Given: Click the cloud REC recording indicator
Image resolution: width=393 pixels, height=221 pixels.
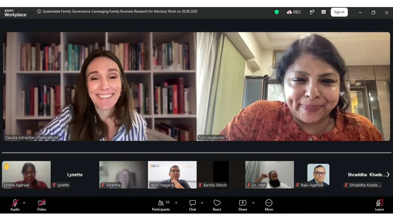Looking at the screenshot, I should [294, 12].
